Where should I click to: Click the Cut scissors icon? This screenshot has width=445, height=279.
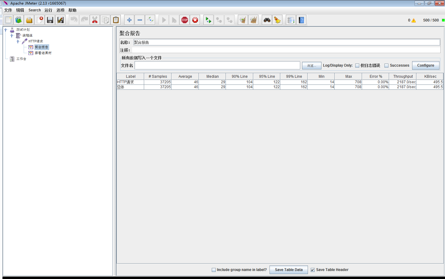[95, 20]
